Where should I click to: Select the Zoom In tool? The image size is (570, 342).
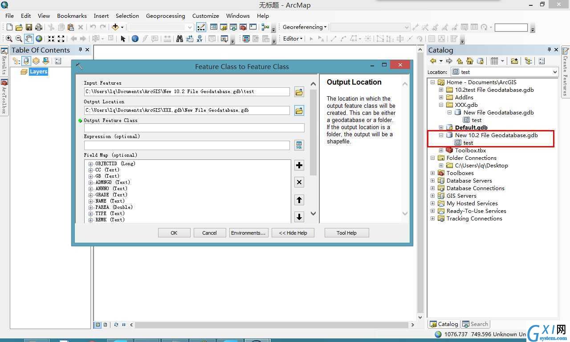pos(9,39)
